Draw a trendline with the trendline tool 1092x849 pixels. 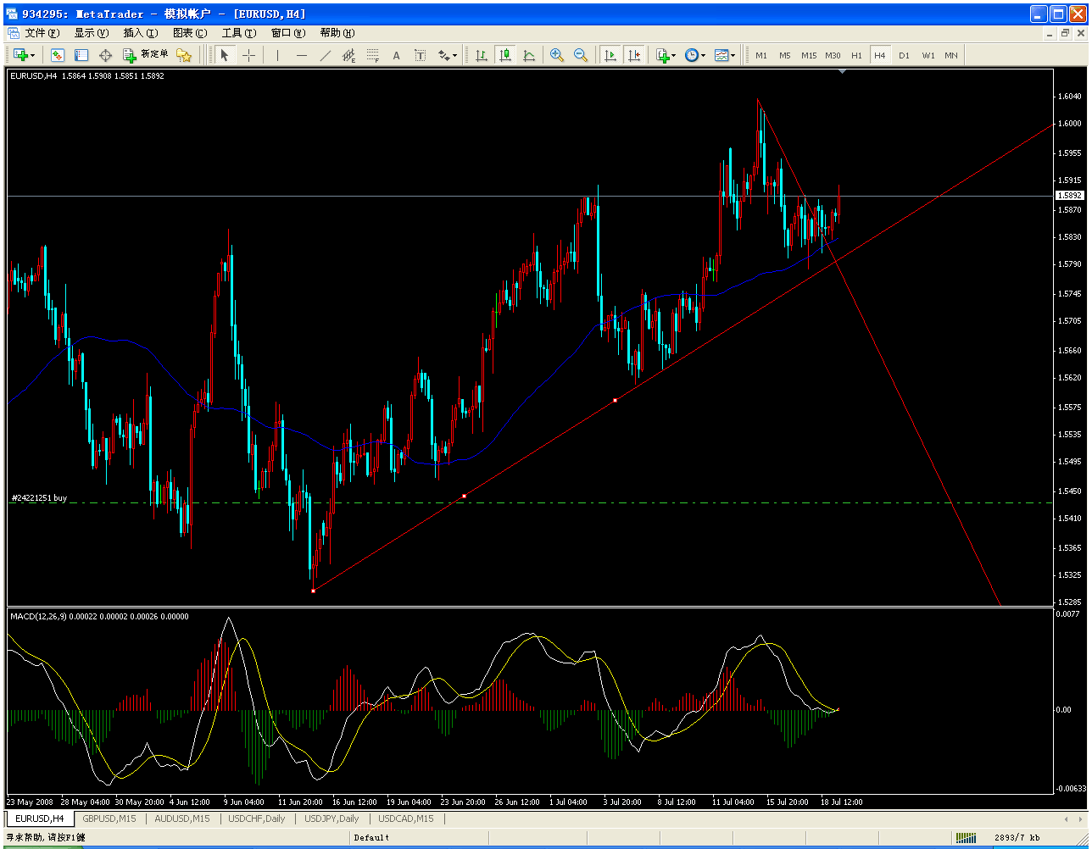click(x=325, y=55)
